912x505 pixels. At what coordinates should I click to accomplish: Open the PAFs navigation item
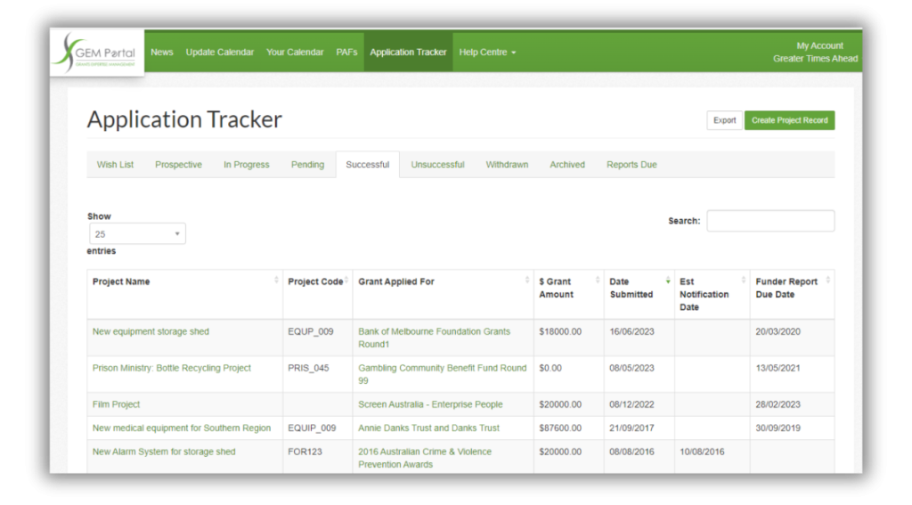pyautogui.click(x=346, y=53)
